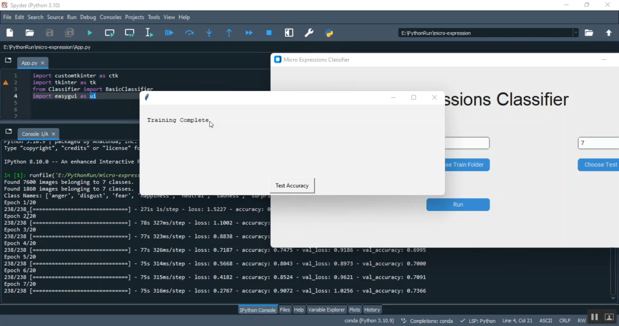Viewport: 619px width, 326px height.
Task: Switch to the Variable Explorer tab
Action: (x=326, y=310)
